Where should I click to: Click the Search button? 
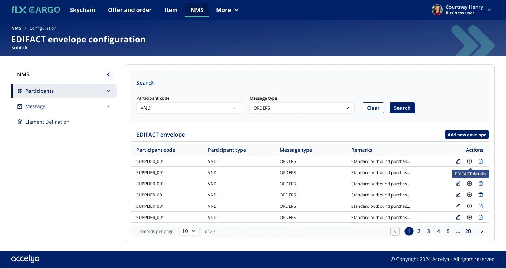[x=402, y=108]
